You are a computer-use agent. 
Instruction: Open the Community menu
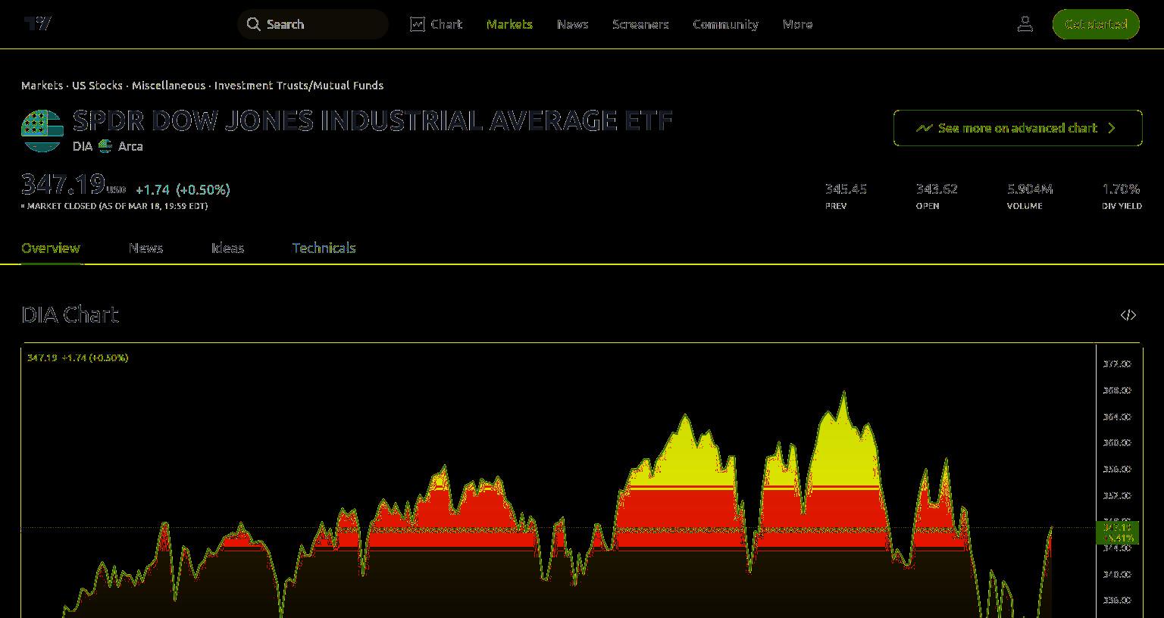click(x=725, y=24)
